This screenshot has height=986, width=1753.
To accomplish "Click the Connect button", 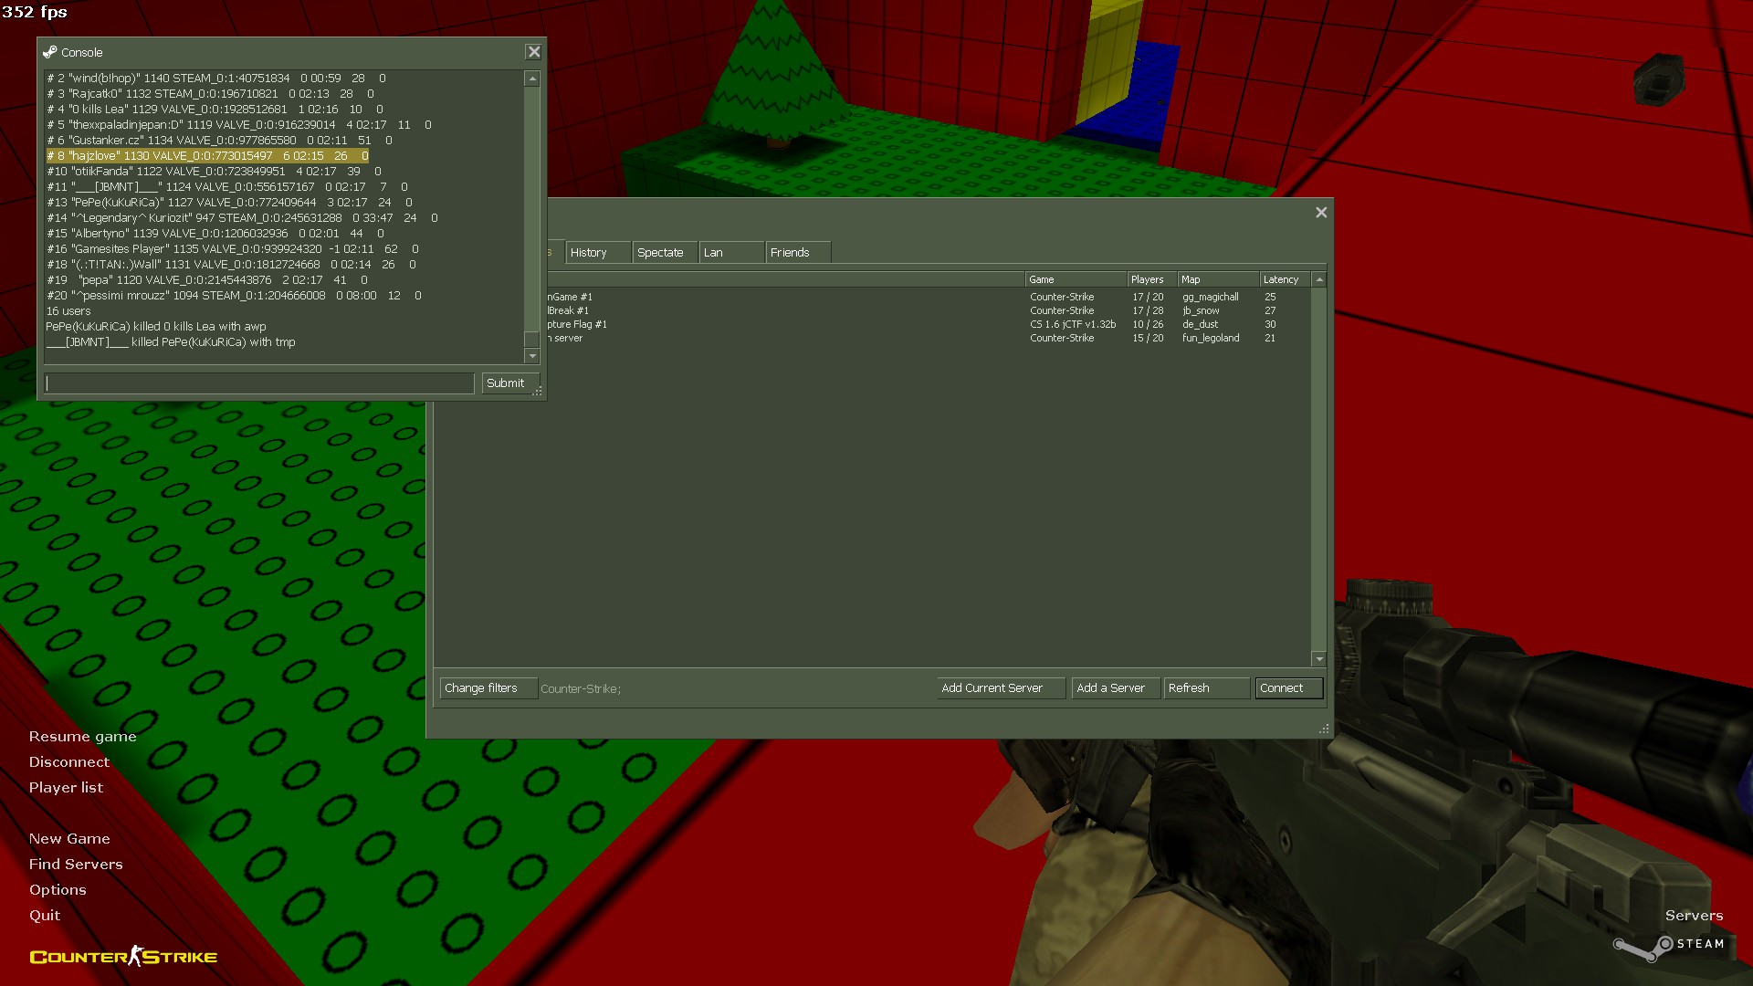I will coord(1288,688).
